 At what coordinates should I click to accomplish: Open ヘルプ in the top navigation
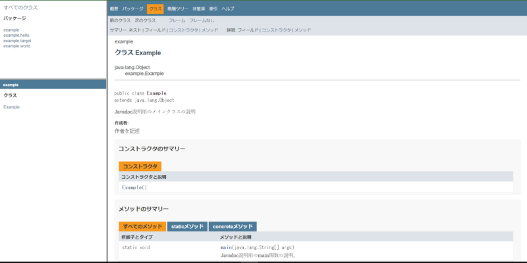[x=227, y=9]
